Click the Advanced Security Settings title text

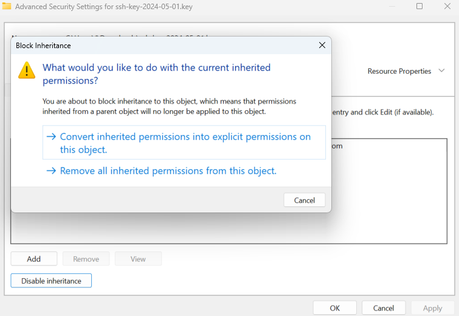click(104, 7)
